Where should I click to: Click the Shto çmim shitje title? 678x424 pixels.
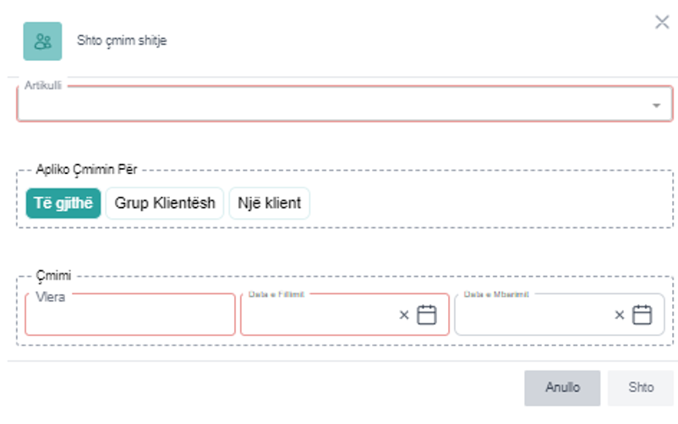point(122,41)
